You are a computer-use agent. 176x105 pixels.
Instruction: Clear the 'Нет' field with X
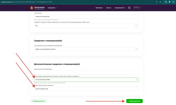136,26
